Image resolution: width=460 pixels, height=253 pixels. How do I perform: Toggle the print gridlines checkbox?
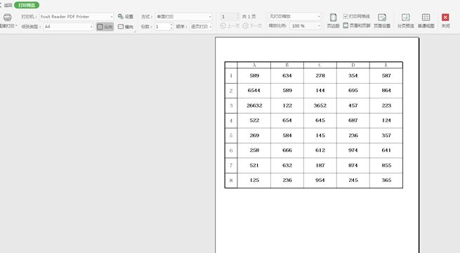click(x=346, y=16)
